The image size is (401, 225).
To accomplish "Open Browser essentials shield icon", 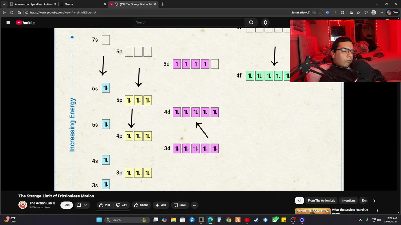I will click(366, 12).
